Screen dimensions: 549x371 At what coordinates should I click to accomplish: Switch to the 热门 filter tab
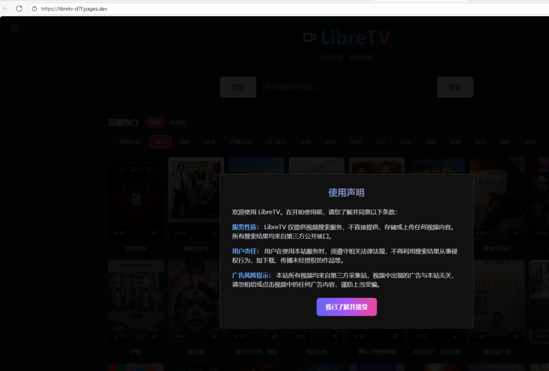coord(161,142)
